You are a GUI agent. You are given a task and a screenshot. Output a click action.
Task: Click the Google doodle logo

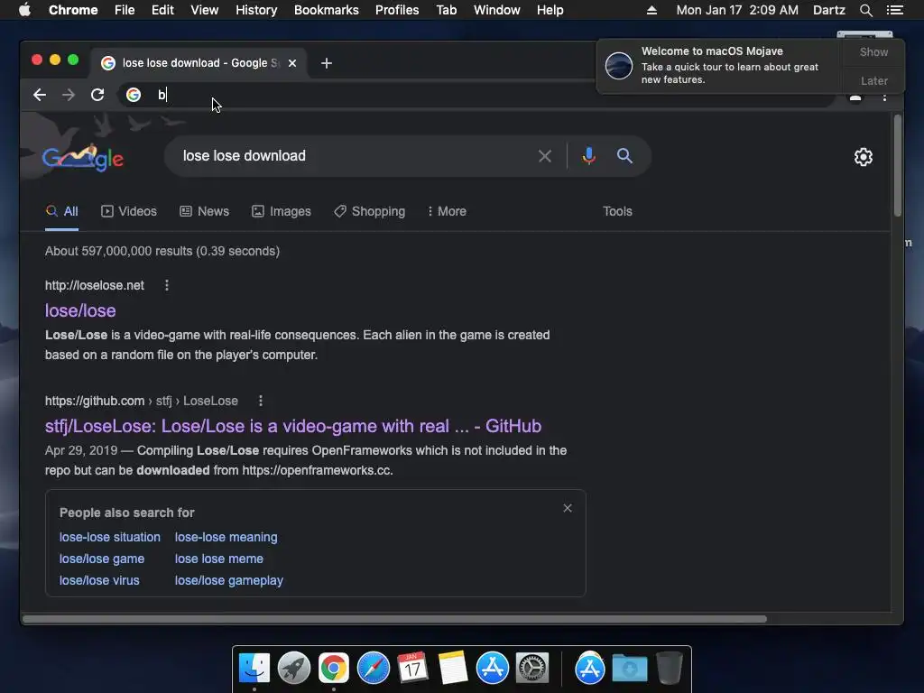(x=83, y=157)
